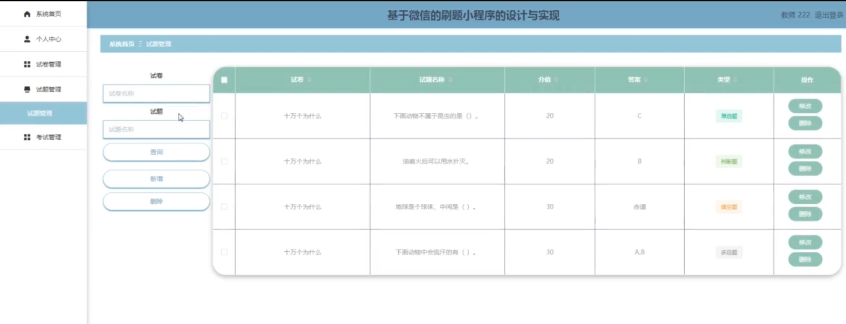Check the row for 油着火后可以用水扑灭 question
This screenshot has width=846, height=324.
[224, 161]
